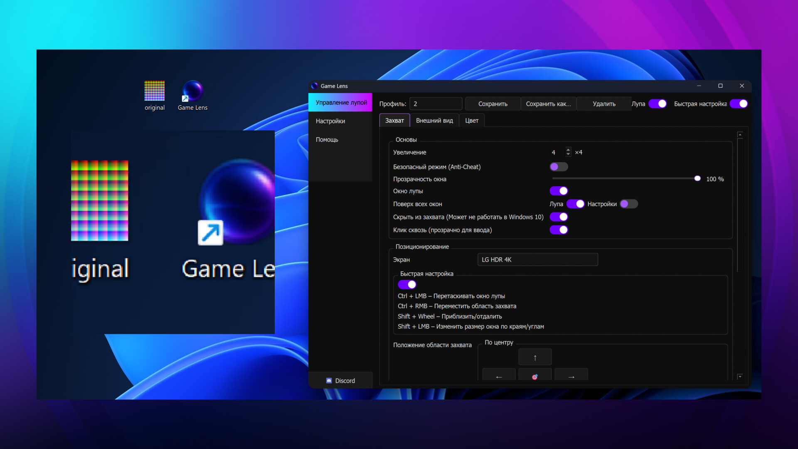Click the Сохранить как button
Image resolution: width=798 pixels, height=449 pixels.
[549, 104]
